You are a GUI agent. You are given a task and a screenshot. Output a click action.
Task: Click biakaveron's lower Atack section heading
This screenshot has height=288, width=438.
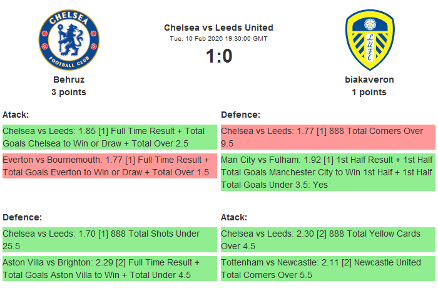click(234, 217)
